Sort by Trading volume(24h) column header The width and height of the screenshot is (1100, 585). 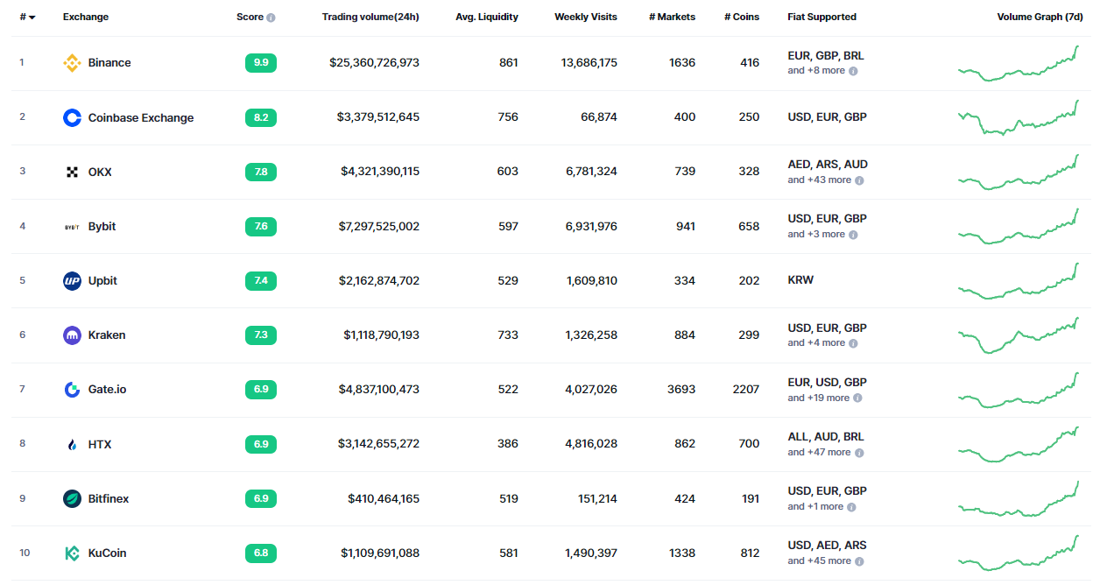coord(370,17)
